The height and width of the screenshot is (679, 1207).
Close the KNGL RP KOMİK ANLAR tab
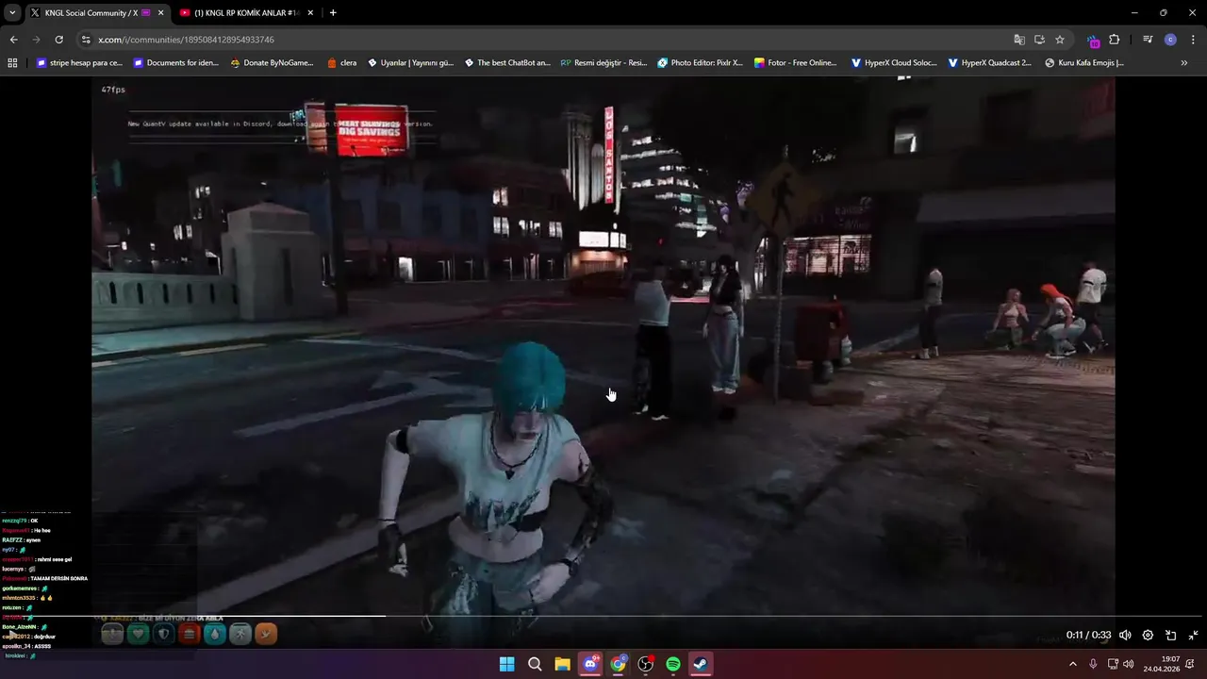point(310,12)
